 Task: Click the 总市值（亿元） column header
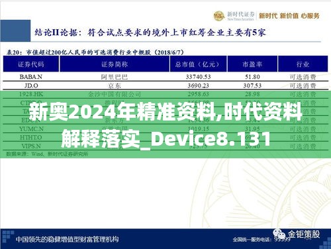(198, 64)
